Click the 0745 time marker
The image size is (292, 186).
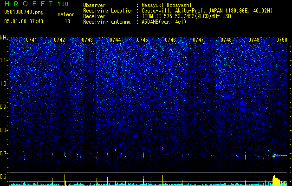(143, 40)
